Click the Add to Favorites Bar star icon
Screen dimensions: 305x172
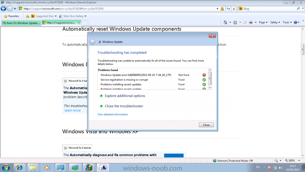point(27,16)
